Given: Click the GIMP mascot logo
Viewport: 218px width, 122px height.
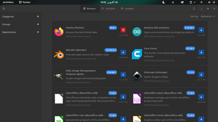Looking at the screenshot, I should point(59,76).
